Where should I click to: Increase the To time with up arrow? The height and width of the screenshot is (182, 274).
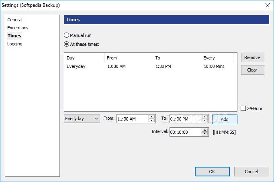coord(204,117)
